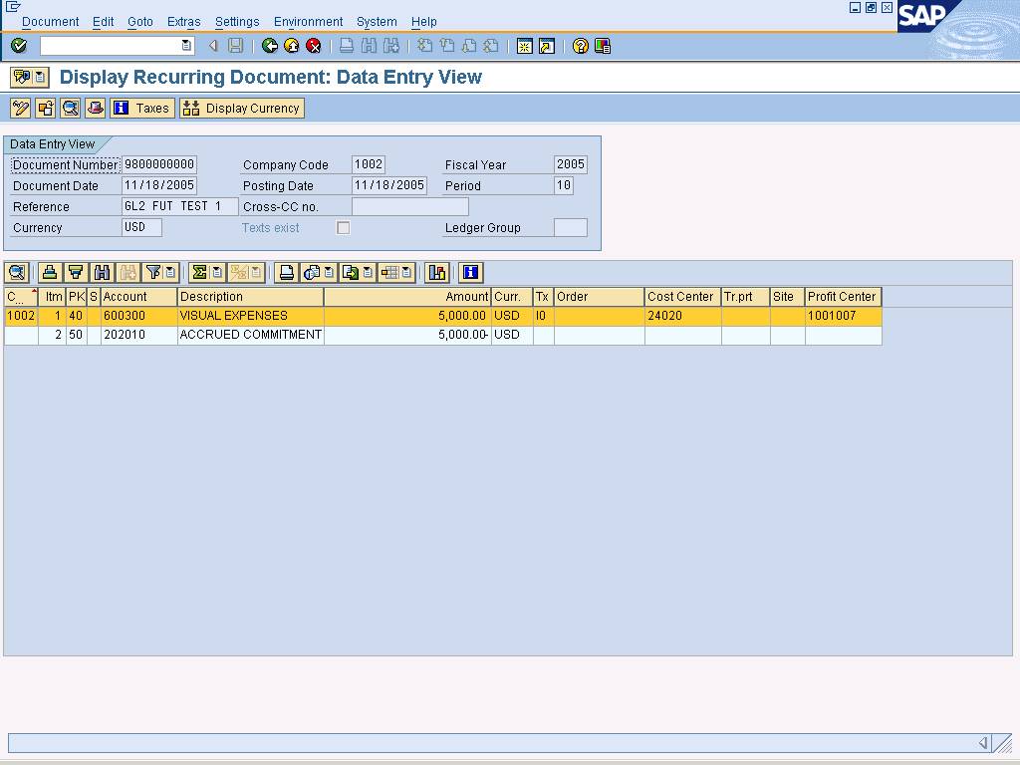This screenshot has height=765, width=1020.
Task: Open the Export dropdown in grid toolbar
Action: pos(368,273)
